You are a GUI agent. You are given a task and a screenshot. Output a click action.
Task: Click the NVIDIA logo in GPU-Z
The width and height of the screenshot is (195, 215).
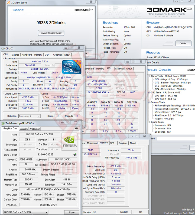(x=70, y=142)
